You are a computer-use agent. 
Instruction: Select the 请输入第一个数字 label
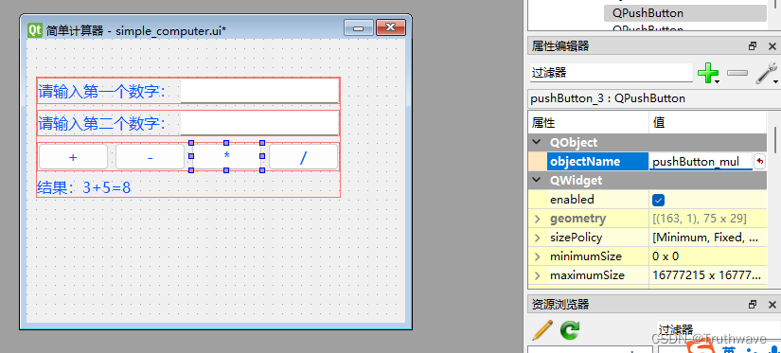(x=102, y=92)
